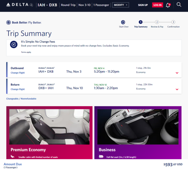This screenshot has height=169, width=188.
Task: Open Changeable / Nonrefundable link
Action: click(21, 99)
